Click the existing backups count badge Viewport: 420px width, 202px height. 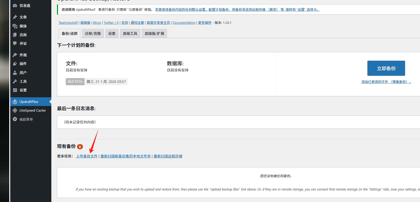tap(80, 147)
